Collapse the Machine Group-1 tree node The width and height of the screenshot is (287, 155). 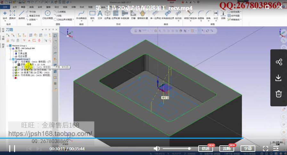7,45
